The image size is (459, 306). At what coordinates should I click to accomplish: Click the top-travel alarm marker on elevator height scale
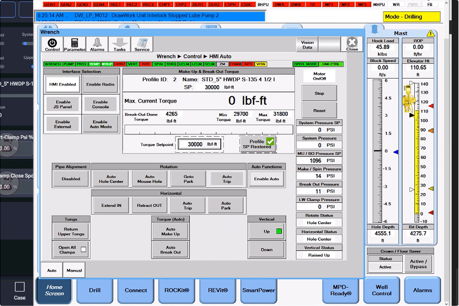point(431,106)
